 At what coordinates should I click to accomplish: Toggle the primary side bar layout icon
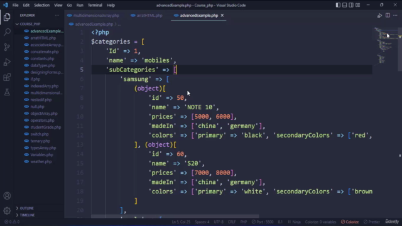(x=338, y=5)
